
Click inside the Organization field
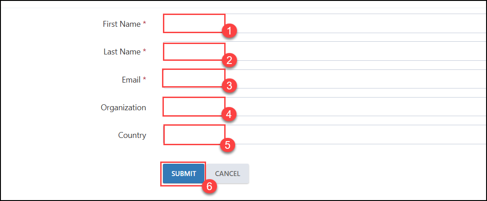tap(325, 107)
